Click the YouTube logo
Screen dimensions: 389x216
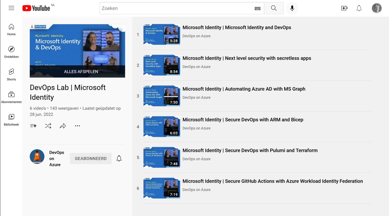pos(36,8)
